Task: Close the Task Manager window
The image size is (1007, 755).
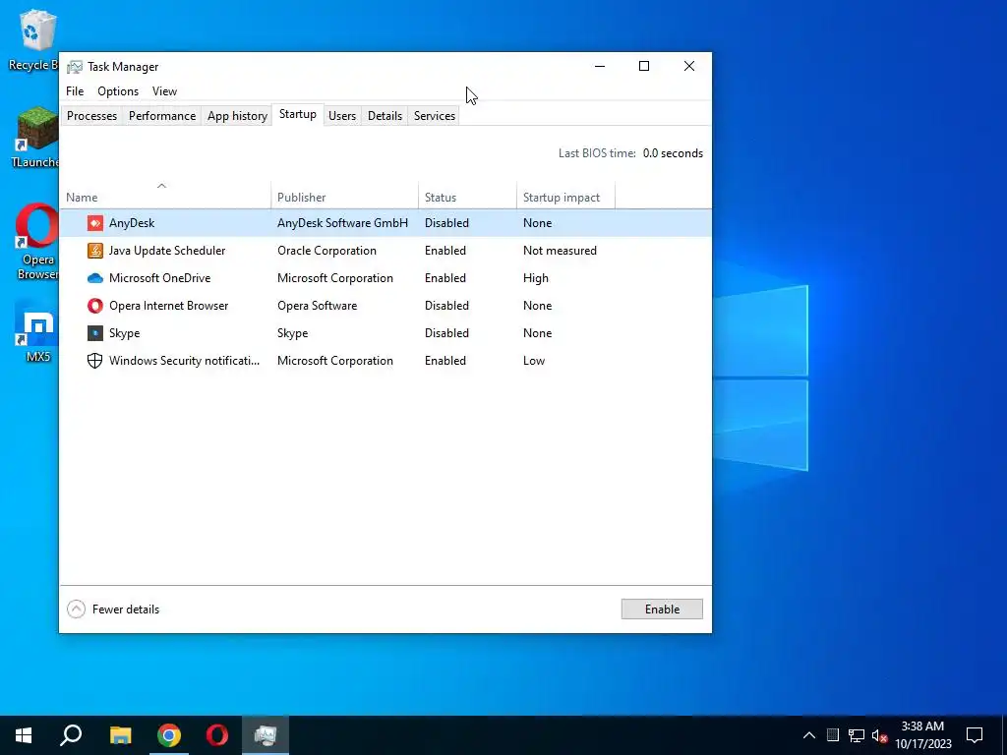Action: pyautogui.click(x=689, y=66)
